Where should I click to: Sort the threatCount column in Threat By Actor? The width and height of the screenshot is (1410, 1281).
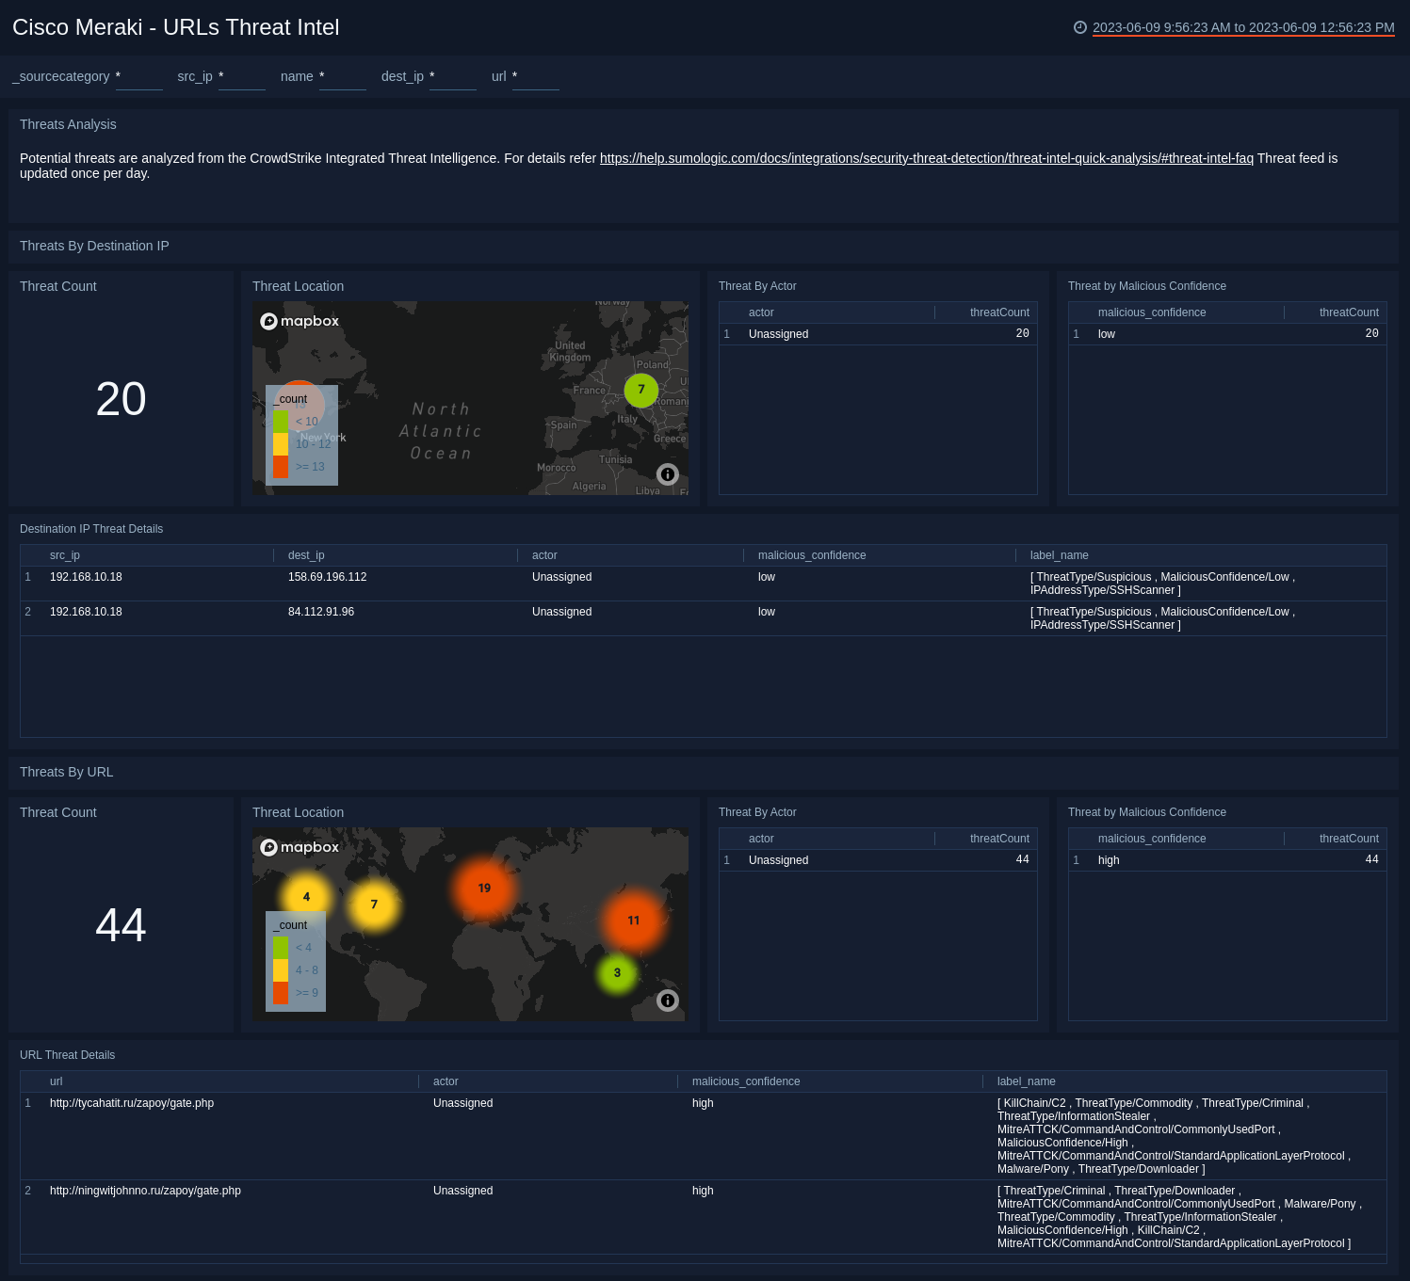point(1000,312)
